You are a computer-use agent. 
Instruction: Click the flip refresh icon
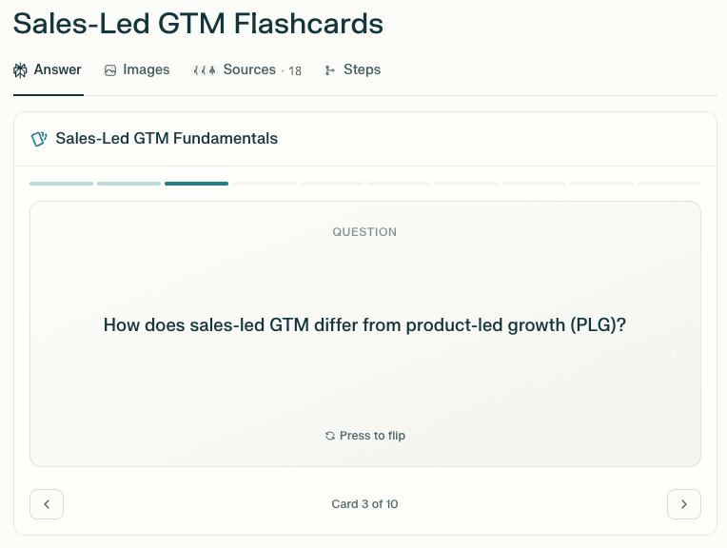[330, 436]
